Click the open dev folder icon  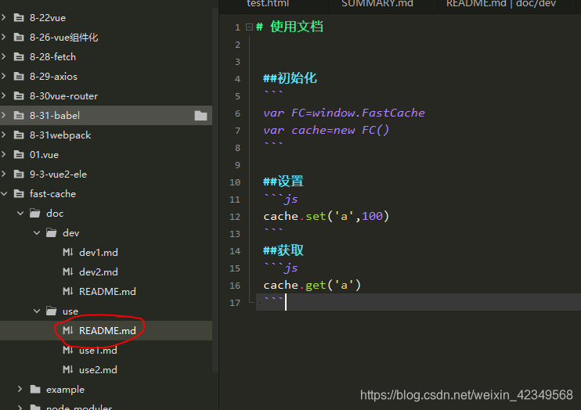coord(52,233)
